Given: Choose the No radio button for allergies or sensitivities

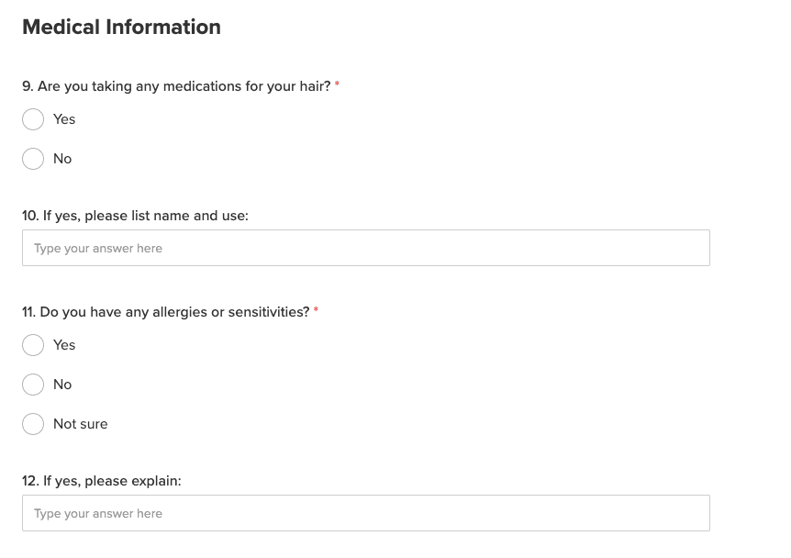Looking at the screenshot, I should click(33, 385).
